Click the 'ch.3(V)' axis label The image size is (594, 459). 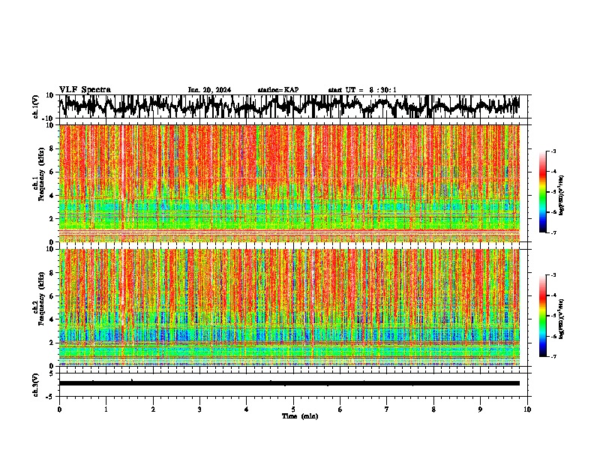pyautogui.click(x=36, y=385)
